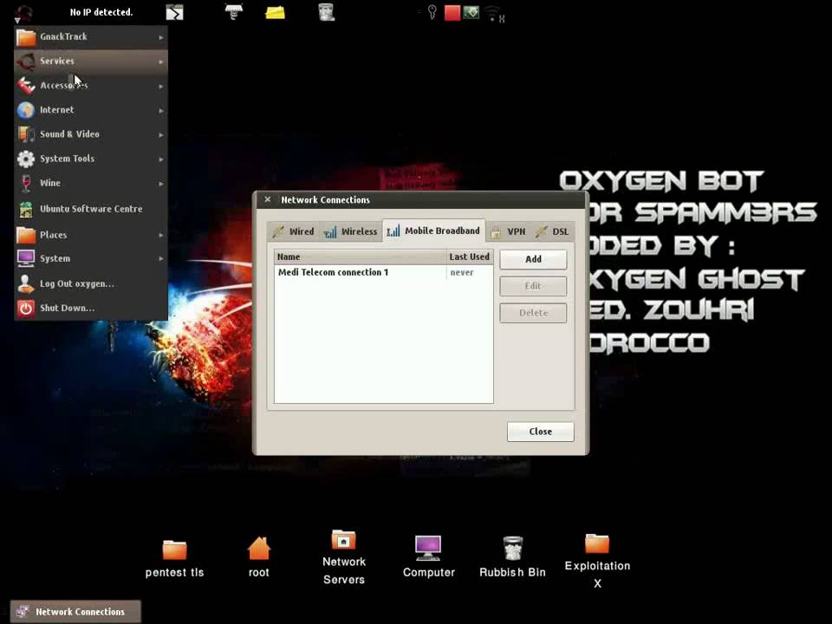Choose Shut Down...

coord(91,308)
